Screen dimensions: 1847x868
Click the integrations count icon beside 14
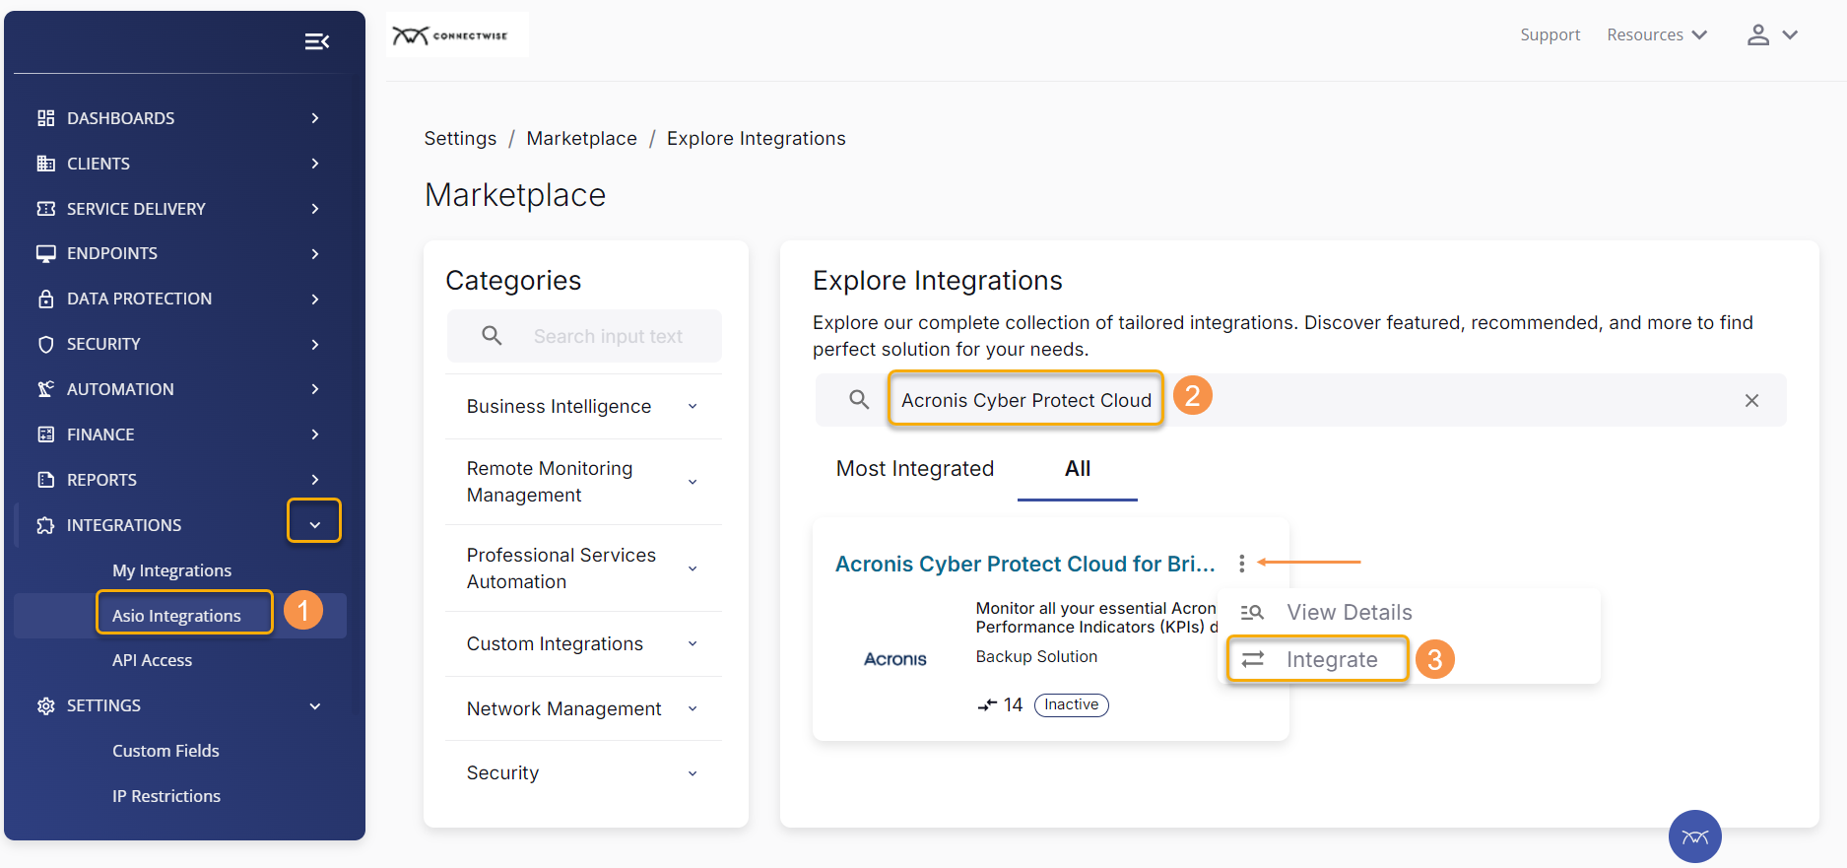[x=987, y=705]
